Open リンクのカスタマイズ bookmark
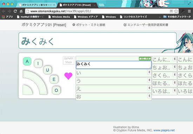Viewport: 193px width, 134px height. 133,17
